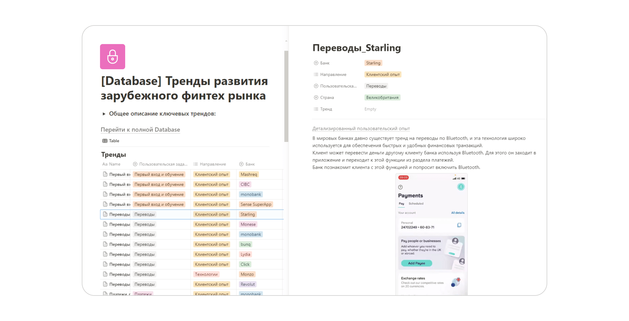Open page icon of the CIBC row
Screen dimensions: 629x321
coord(105,184)
